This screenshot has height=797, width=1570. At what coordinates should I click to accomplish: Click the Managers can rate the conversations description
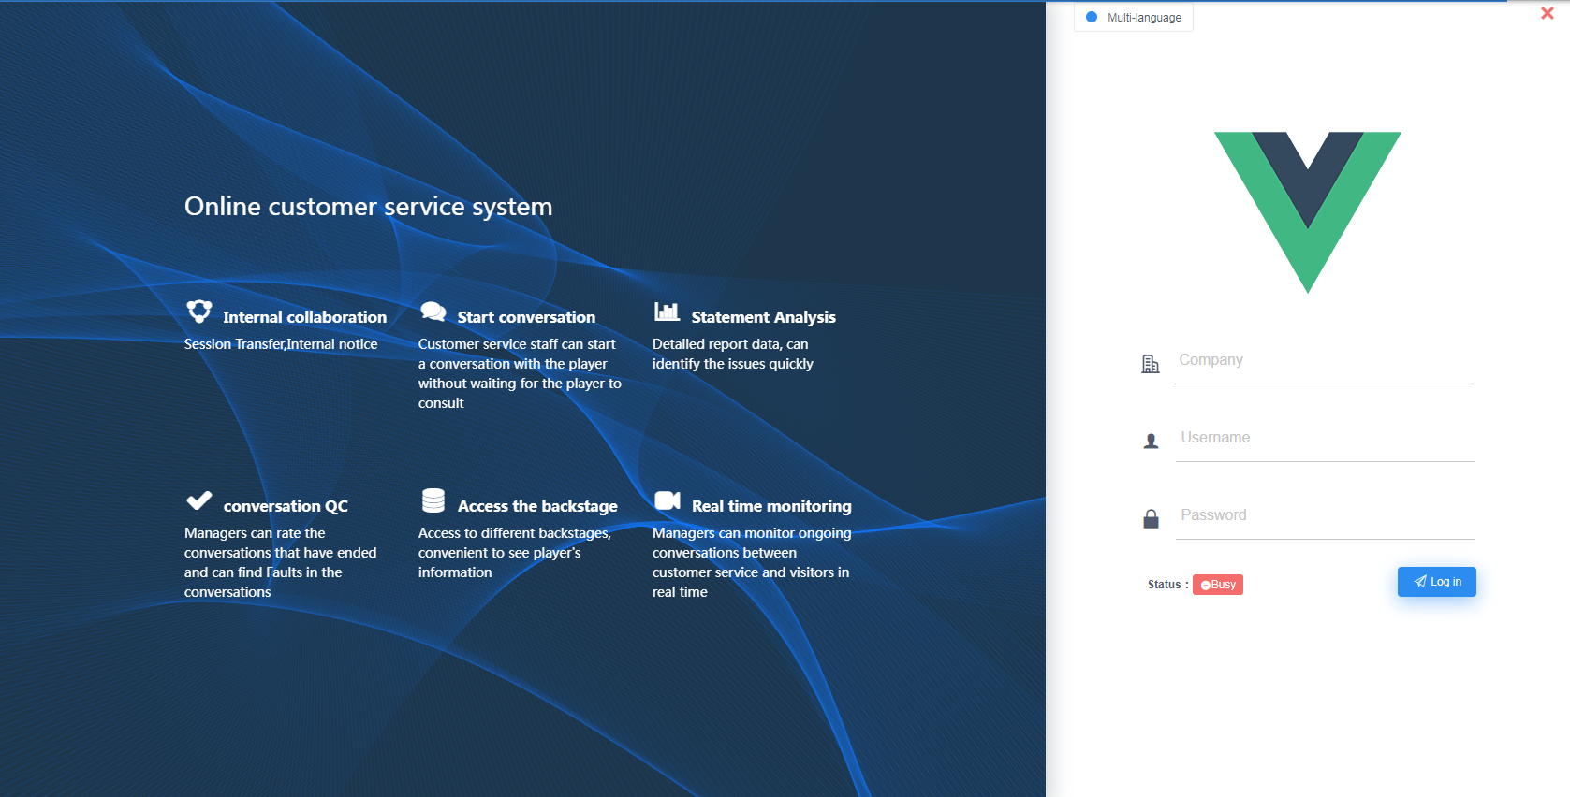coord(281,562)
